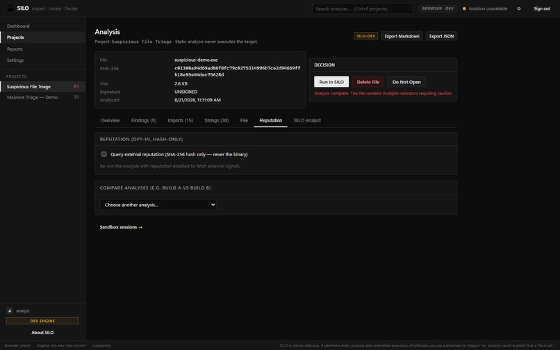Click the 2.6 KB size value
Screen dimensions: 560x350
(181, 83)
